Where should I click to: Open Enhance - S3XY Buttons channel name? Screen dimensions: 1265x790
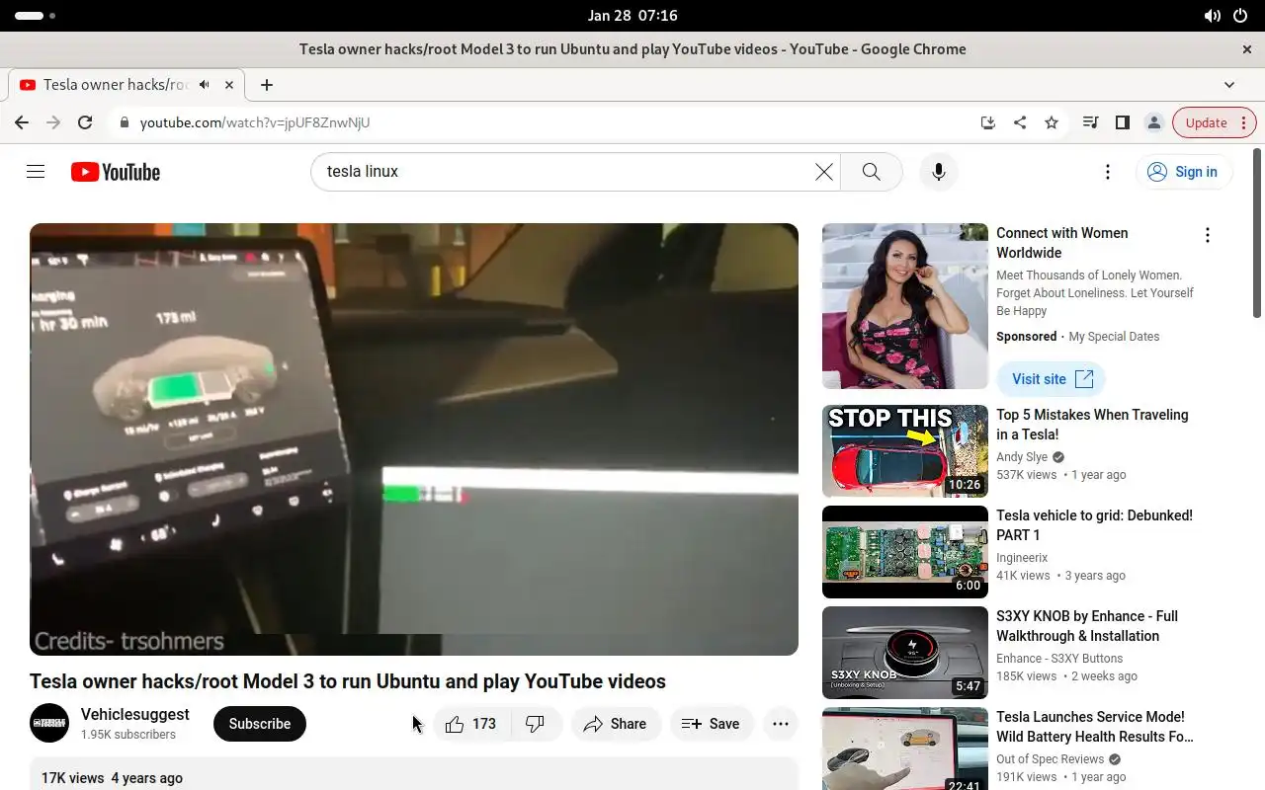point(1059,659)
